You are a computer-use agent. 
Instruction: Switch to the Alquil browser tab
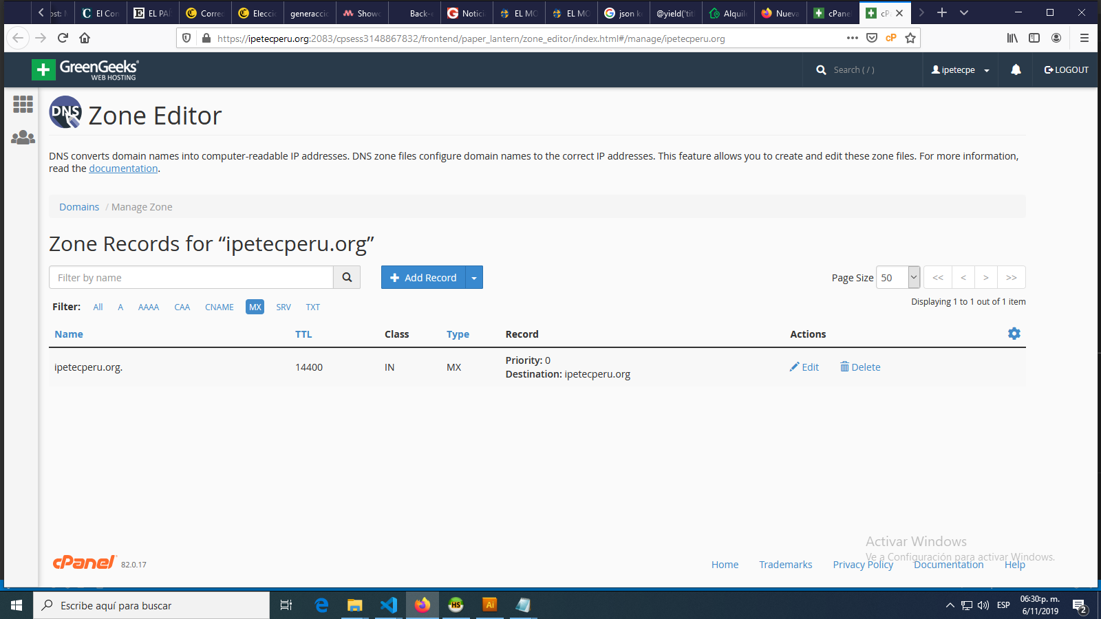[x=728, y=13]
